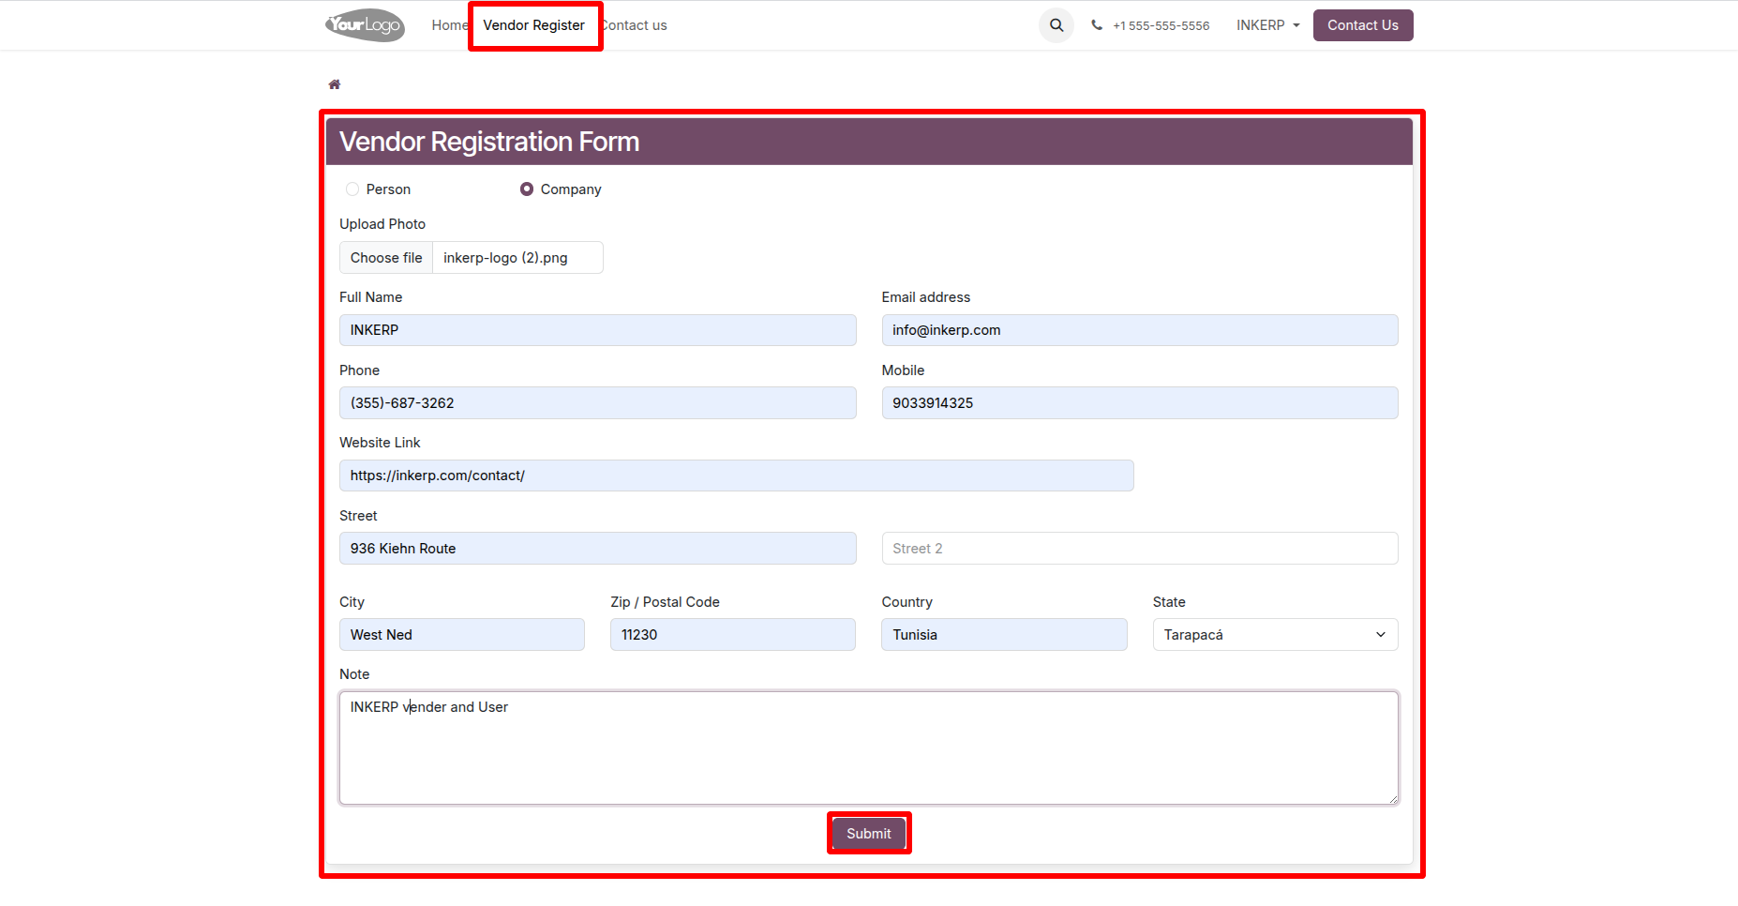Click the +1 555-555-5556 phone link
The height and width of the screenshot is (906, 1738).
tap(1161, 25)
